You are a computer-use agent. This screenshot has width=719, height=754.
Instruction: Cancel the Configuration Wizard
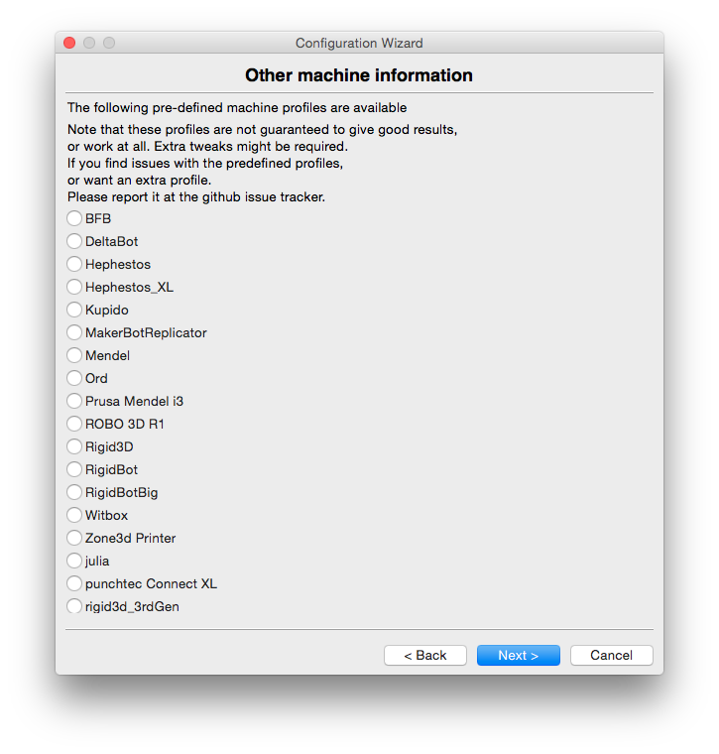[611, 656]
